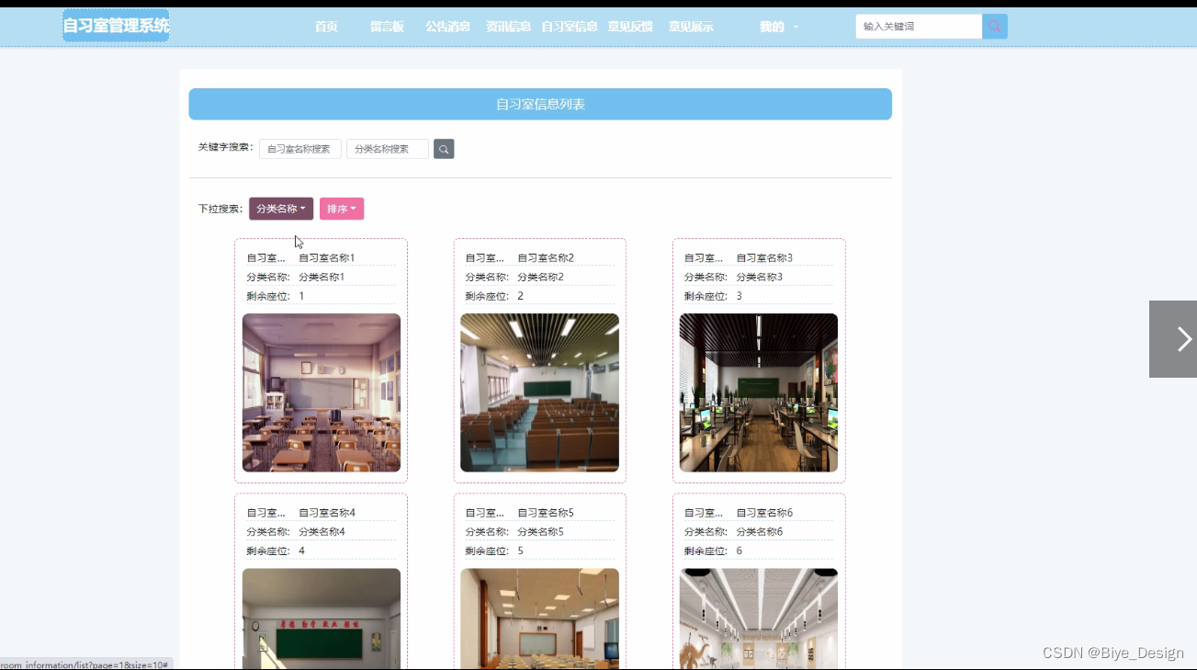Click the text 自习室名称4

pyautogui.click(x=327, y=513)
